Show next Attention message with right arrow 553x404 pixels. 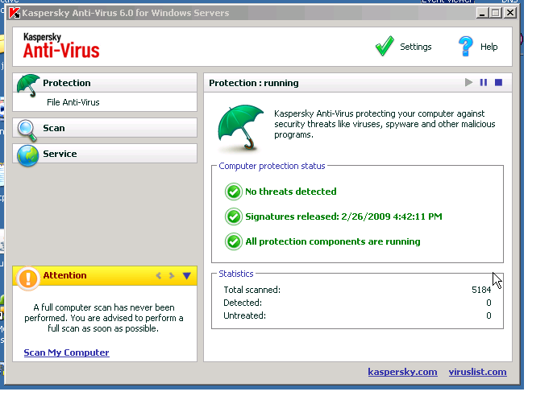coord(172,275)
